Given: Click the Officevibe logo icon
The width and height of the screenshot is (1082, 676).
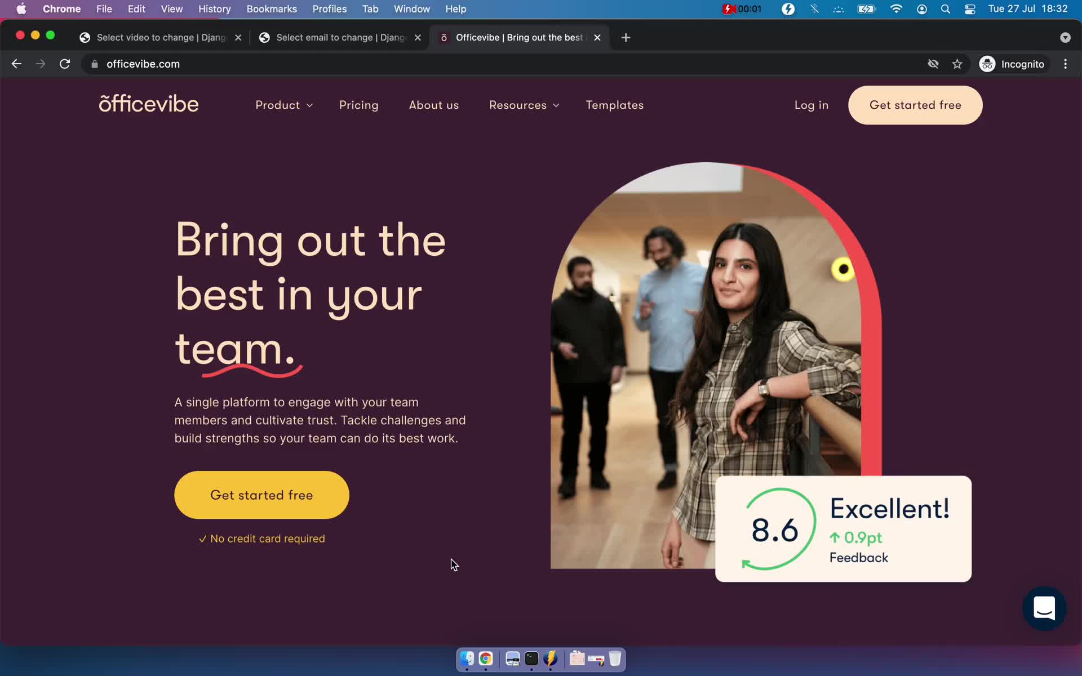Looking at the screenshot, I should coord(149,104).
